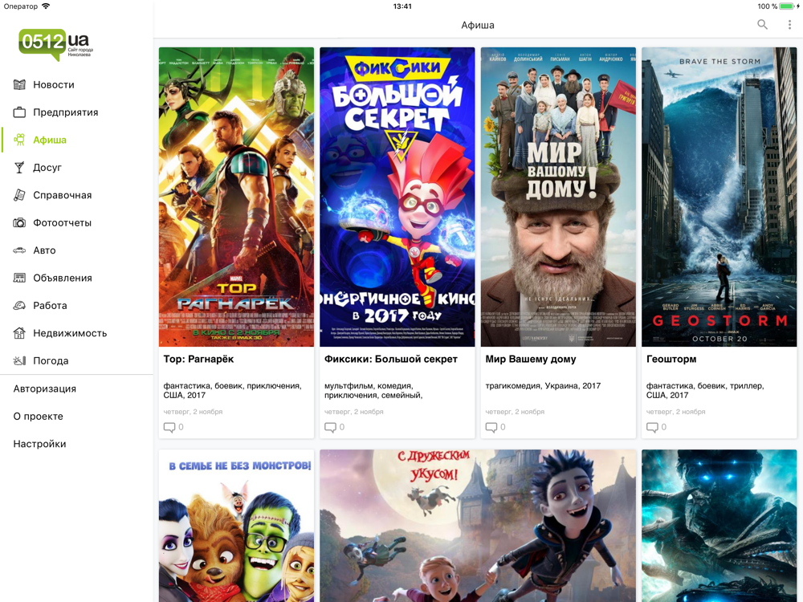Click the Wi-Fi status icon
Viewport: 803px width, 602px height.
pos(46,6)
